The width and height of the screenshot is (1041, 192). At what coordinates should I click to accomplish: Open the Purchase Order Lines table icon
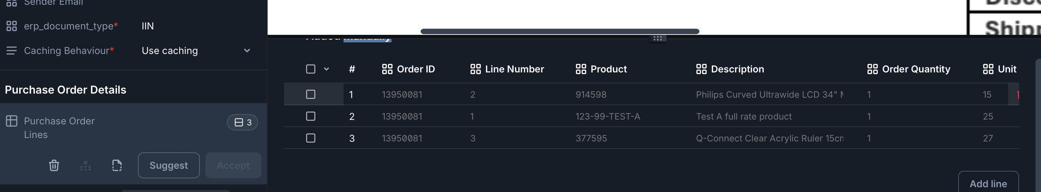[12, 121]
